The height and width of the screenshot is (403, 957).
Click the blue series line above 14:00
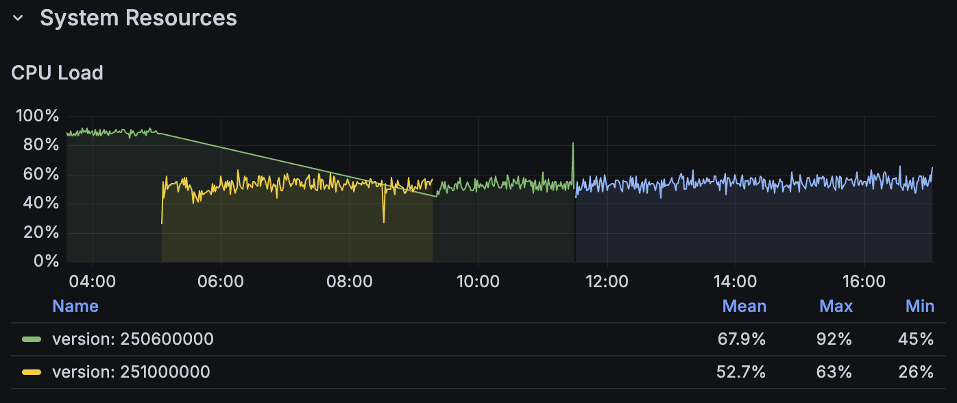point(735,182)
